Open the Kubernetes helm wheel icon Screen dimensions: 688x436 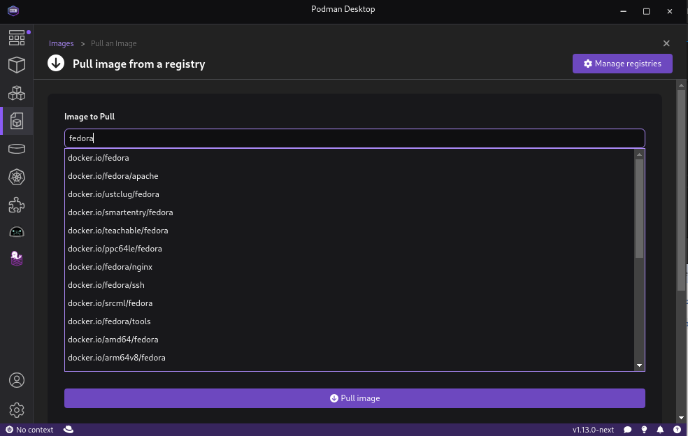click(x=17, y=177)
